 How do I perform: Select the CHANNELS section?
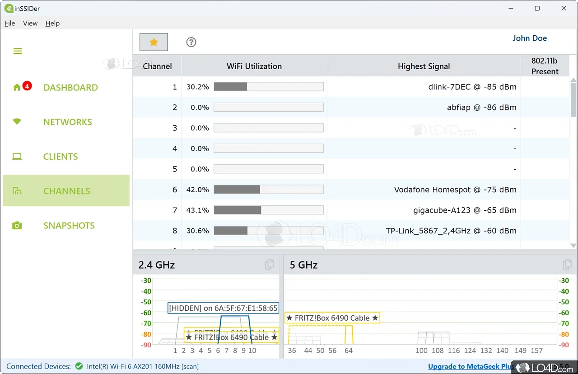[67, 191]
